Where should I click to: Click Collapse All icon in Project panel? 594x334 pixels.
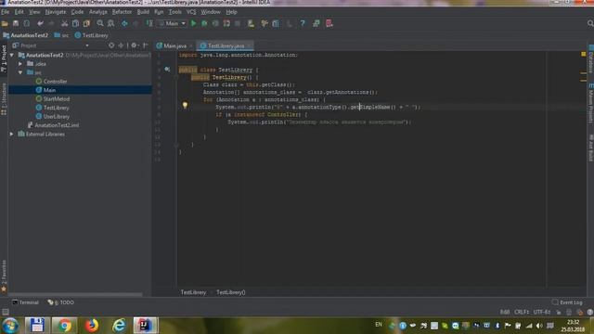click(x=121, y=45)
